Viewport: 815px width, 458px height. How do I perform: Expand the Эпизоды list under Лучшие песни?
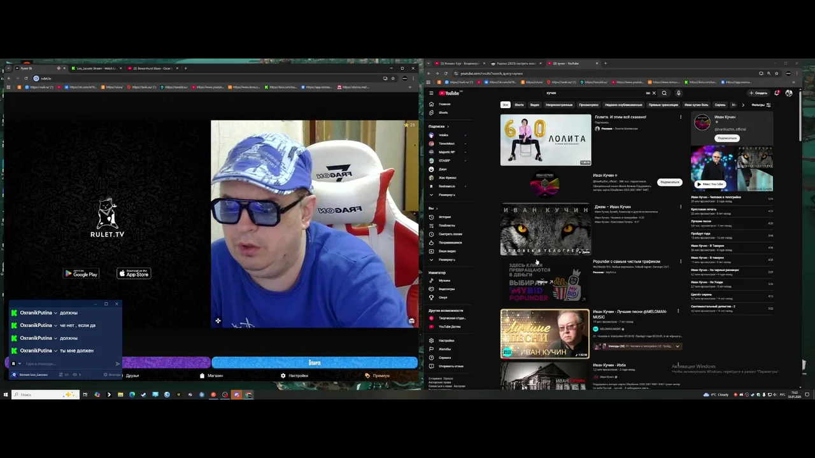[x=677, y=346]
